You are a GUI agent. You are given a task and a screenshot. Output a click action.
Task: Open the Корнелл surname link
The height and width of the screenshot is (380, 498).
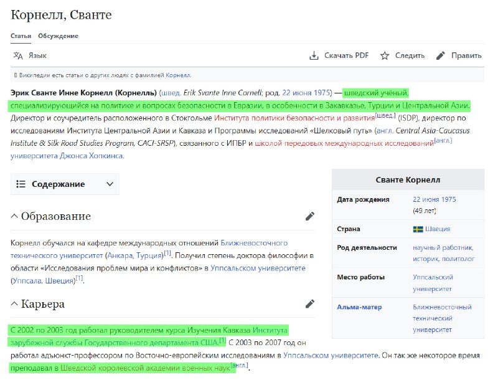pyautogui.click(x=178, y=75)
